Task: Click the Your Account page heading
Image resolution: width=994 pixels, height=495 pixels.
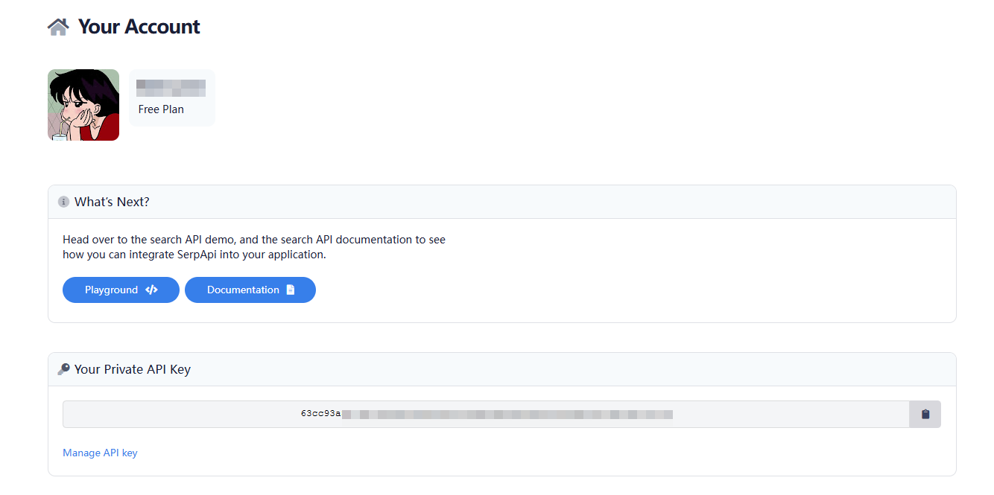Action: (x=139, y=27)
